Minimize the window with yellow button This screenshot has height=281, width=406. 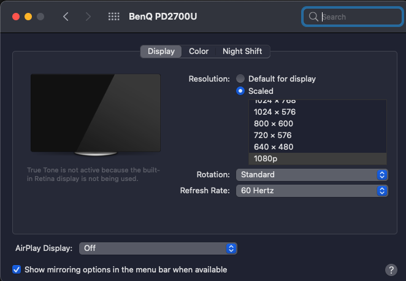(28, 17)
